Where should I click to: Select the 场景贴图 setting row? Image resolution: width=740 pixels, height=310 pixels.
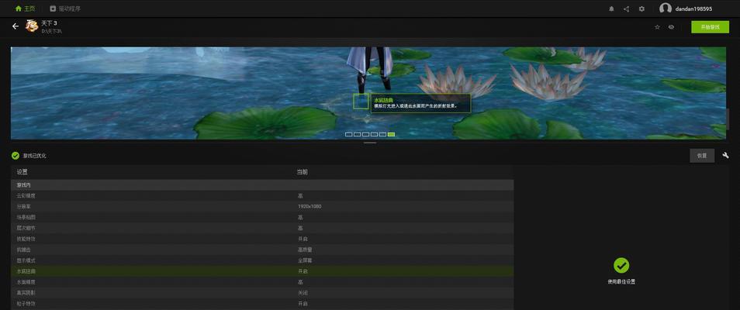[262, 217]
